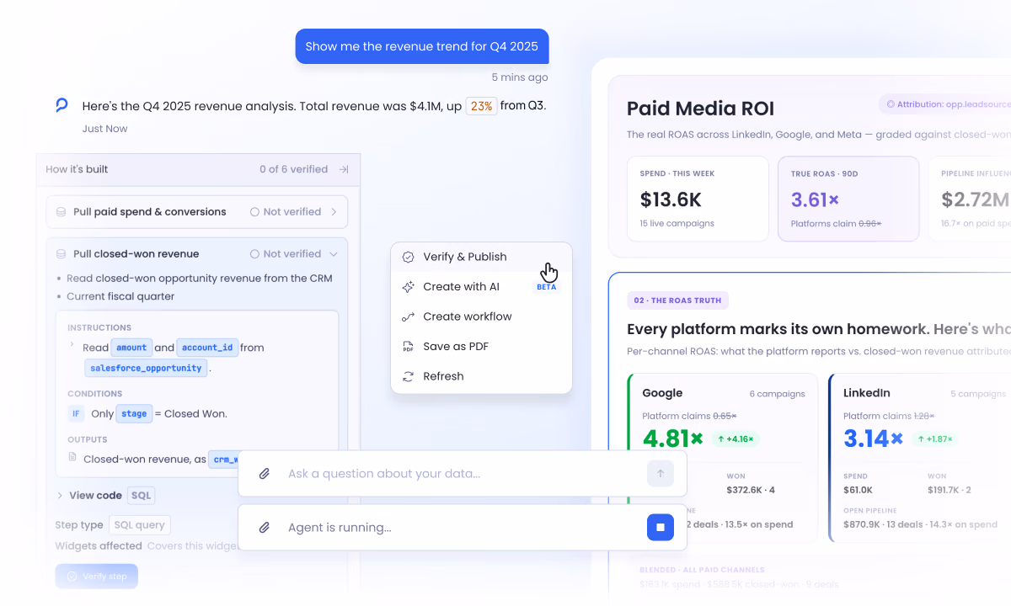Click the SQL tag beside View code
1011x606 pixels.
pyautogui.click(x=142, y=496)
